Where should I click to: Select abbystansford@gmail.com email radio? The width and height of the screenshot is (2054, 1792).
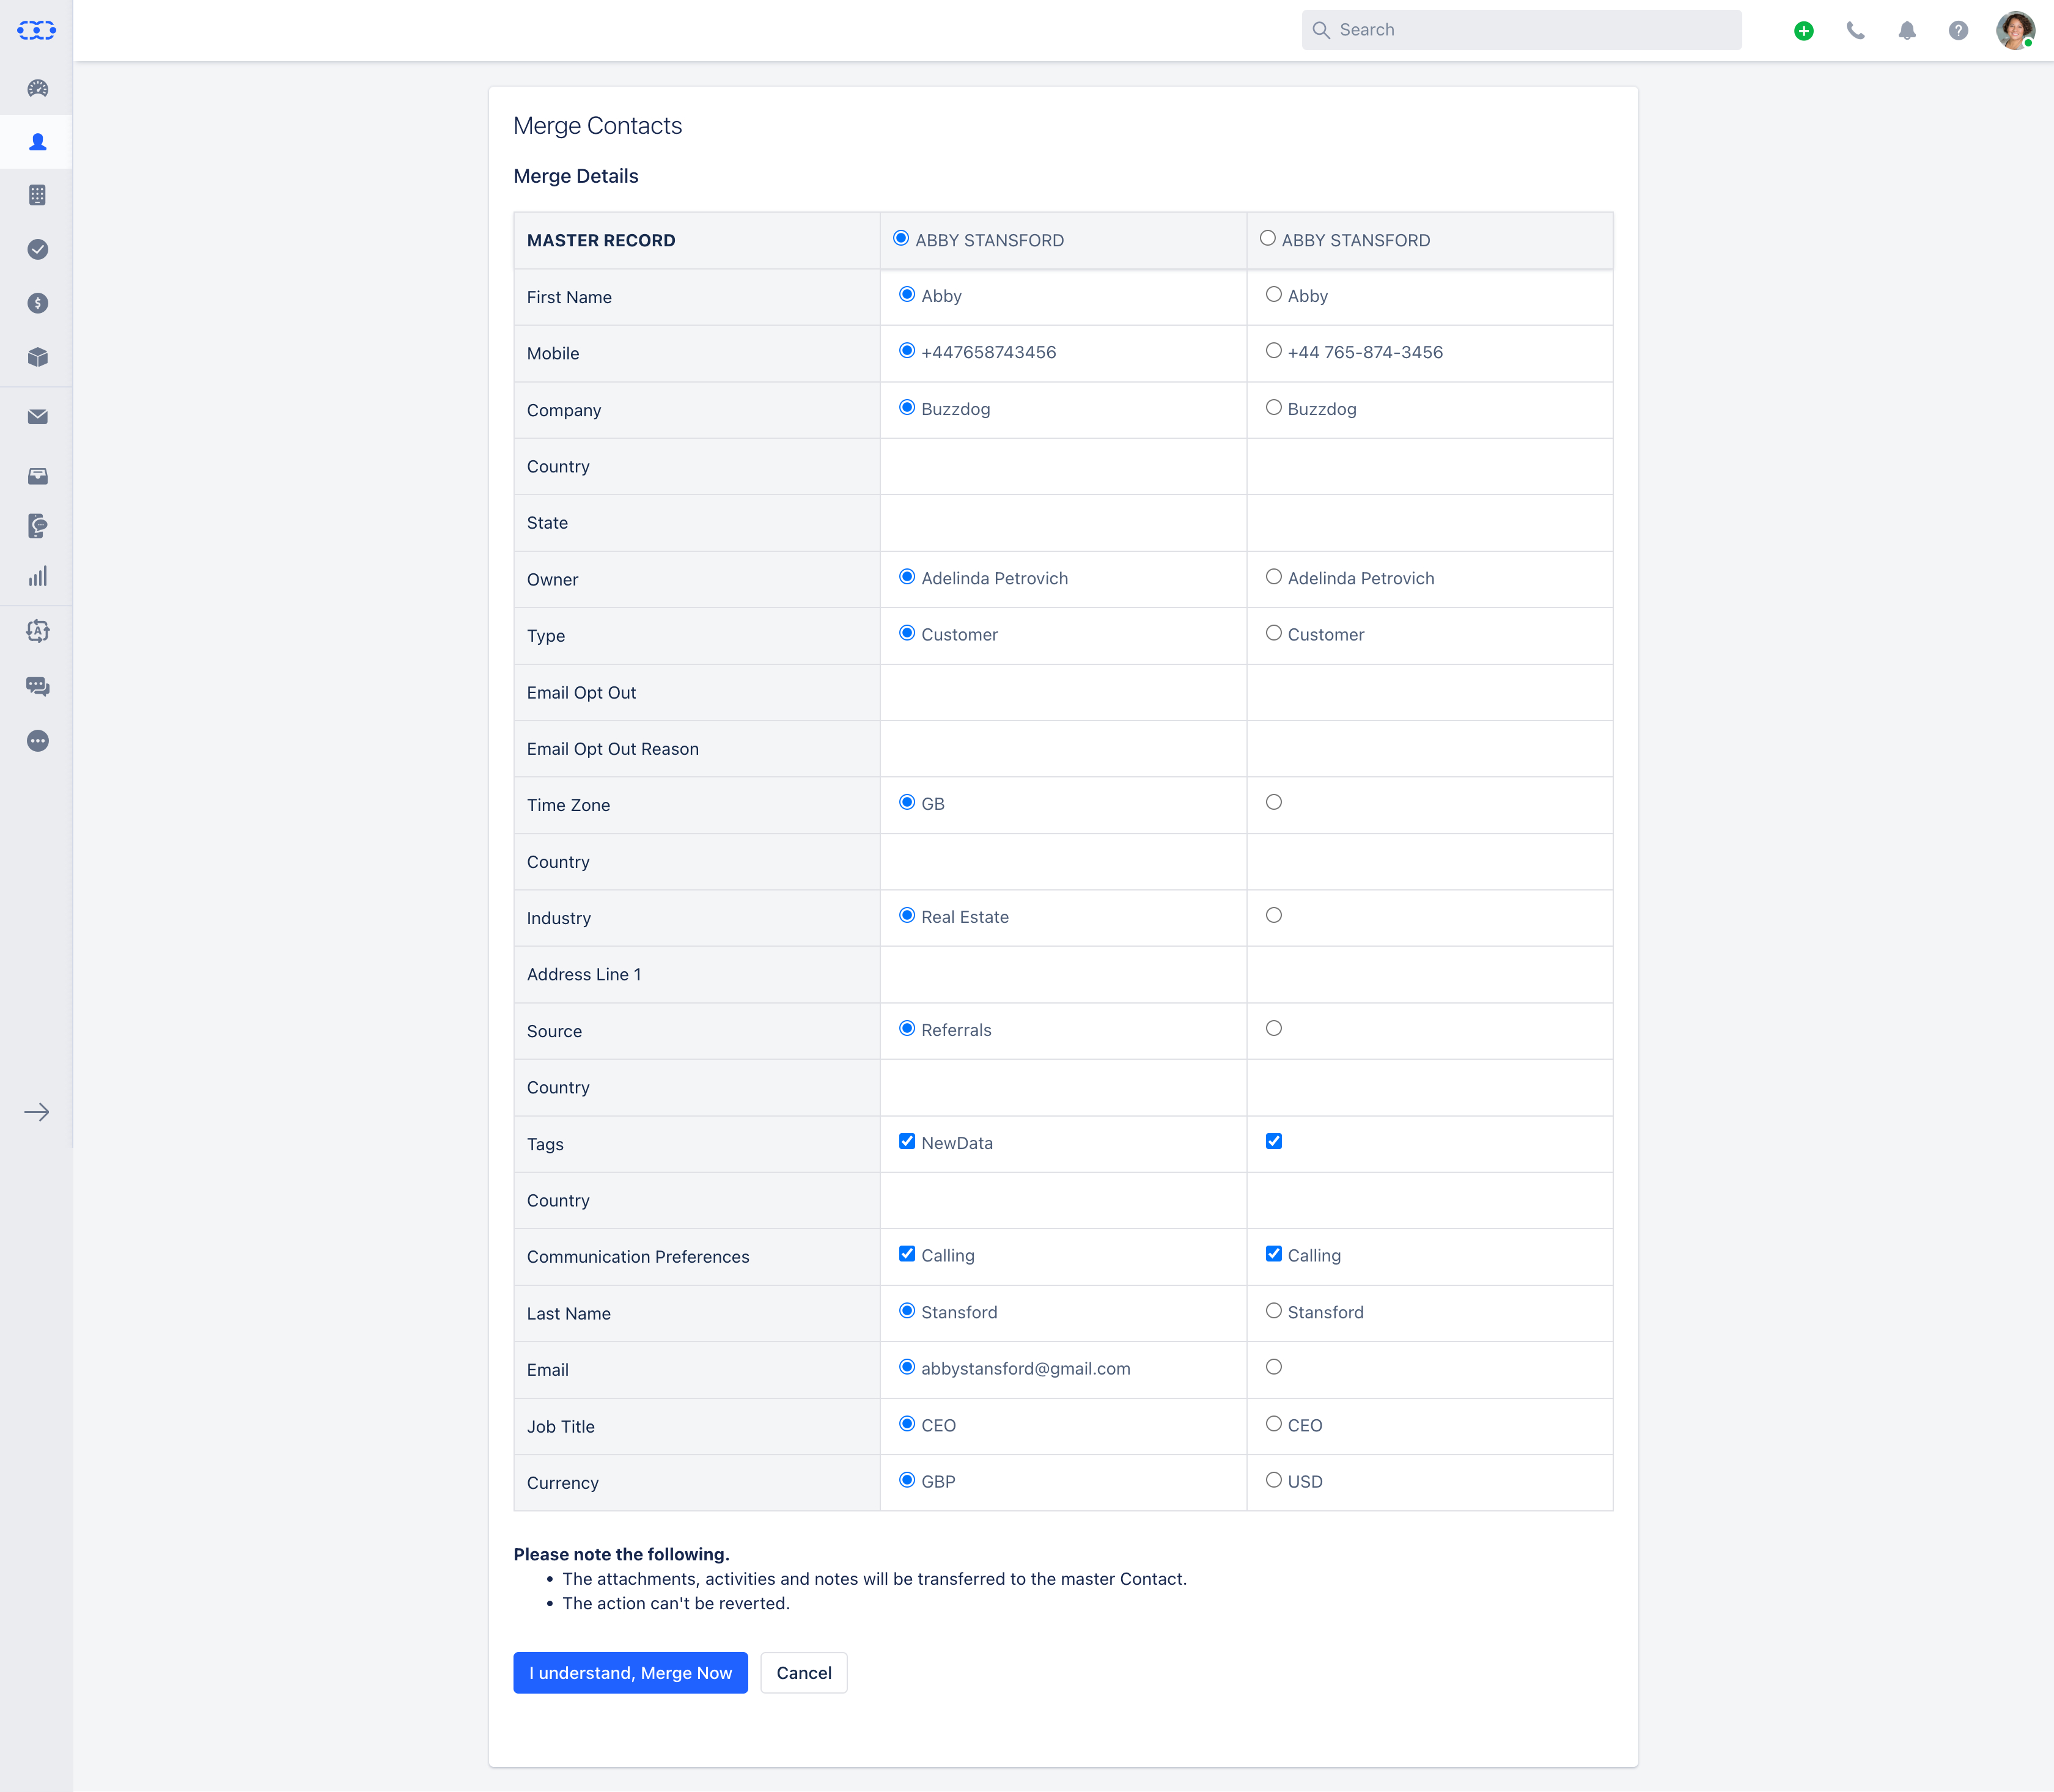click(907, 1367)
